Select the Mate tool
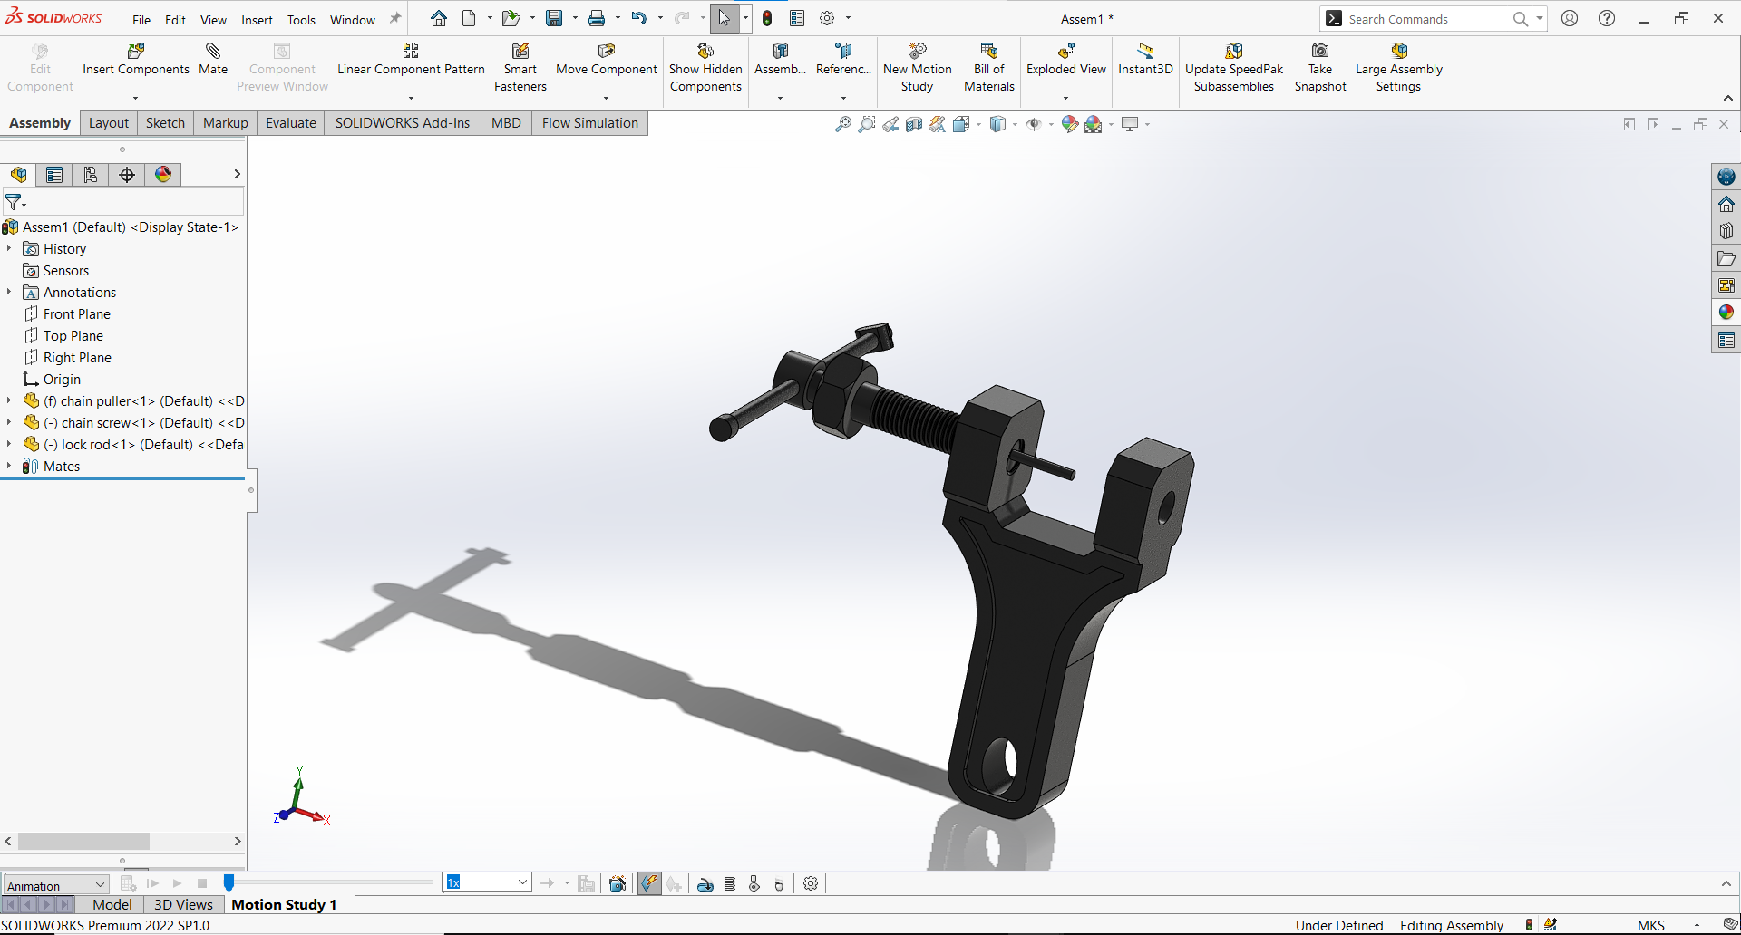Image resolution: width=1741 pixels, height=935 pixels. tap(213, 60)
